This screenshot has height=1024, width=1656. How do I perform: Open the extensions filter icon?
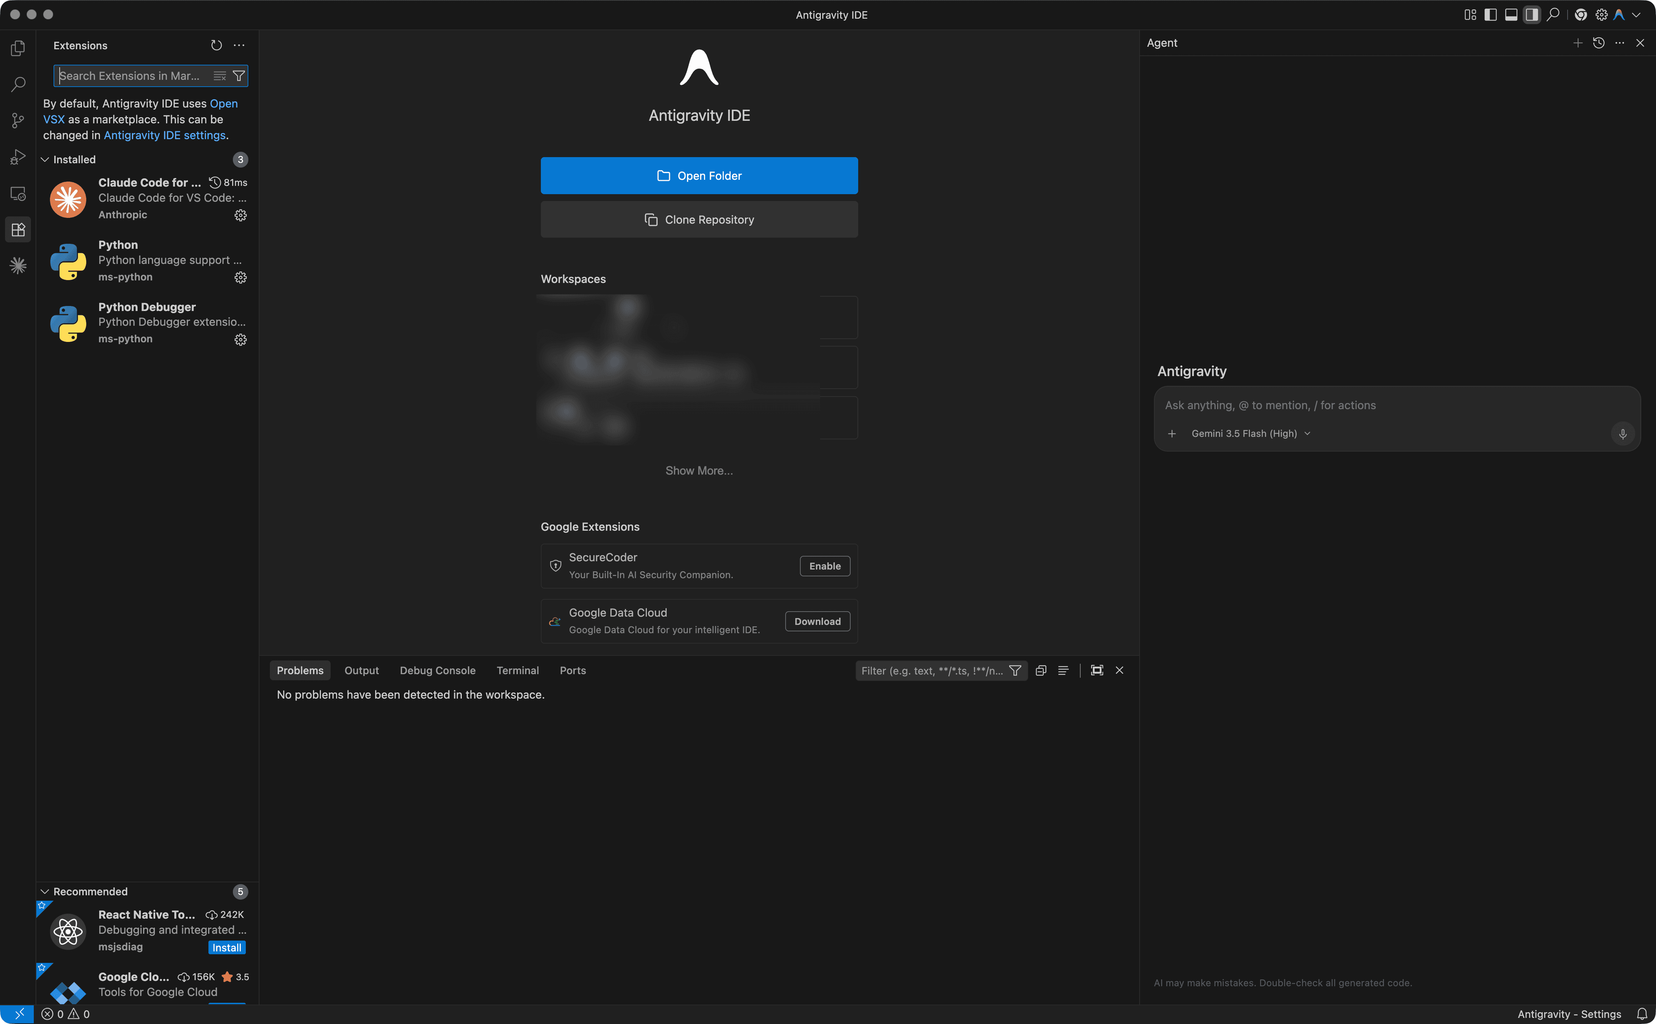239,76
